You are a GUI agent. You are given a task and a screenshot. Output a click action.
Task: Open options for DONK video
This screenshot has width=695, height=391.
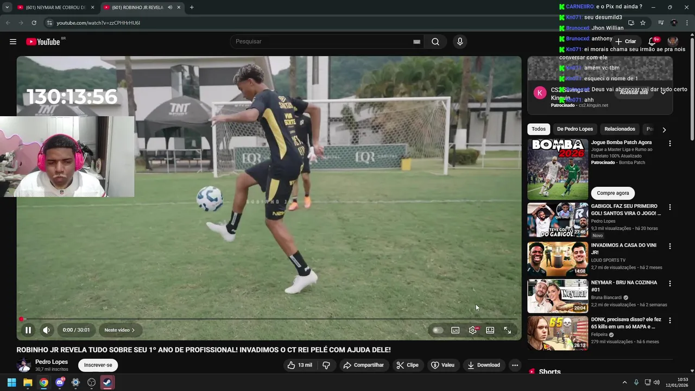click(669, 320)
